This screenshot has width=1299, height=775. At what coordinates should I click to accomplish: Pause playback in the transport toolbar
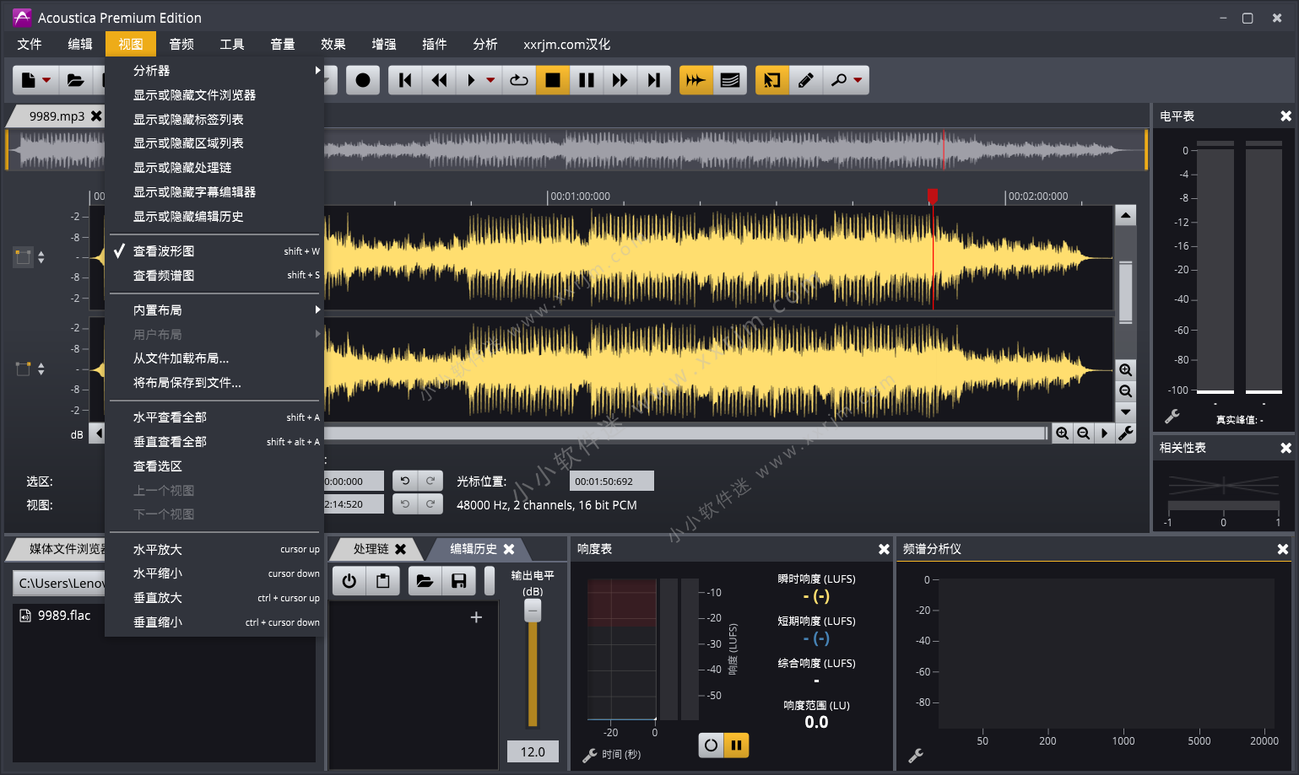pos(587,80)
